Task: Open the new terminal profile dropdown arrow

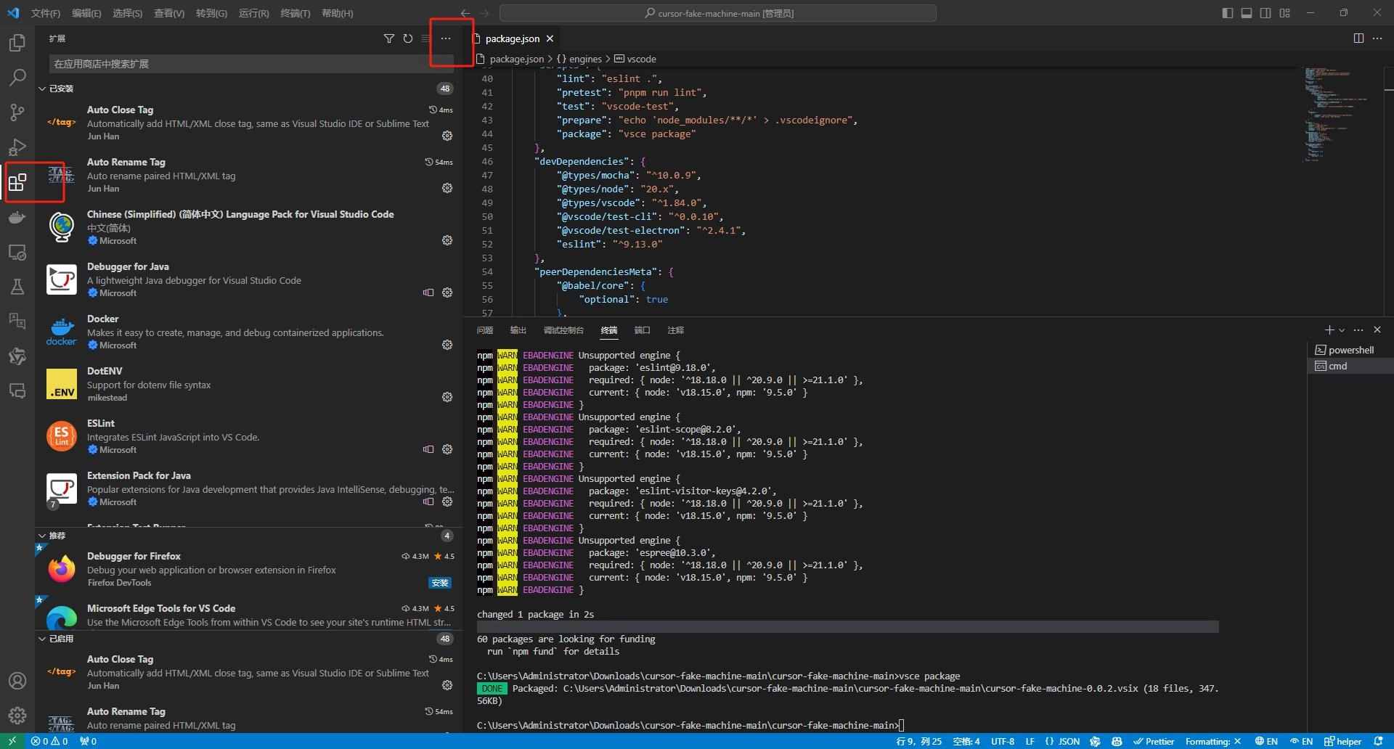Action: (x=1342, y=330)
